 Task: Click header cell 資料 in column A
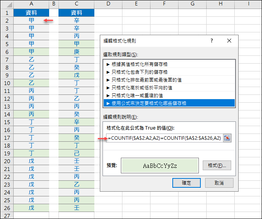(x=31, y=13)
